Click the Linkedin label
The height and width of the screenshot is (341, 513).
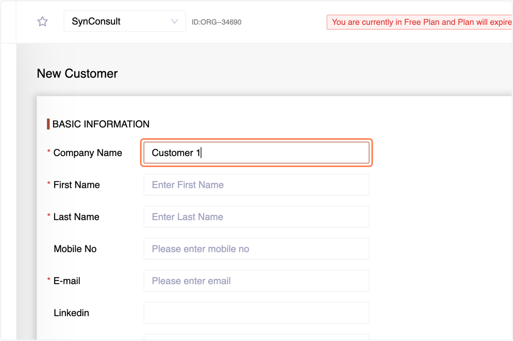(71, 313)
